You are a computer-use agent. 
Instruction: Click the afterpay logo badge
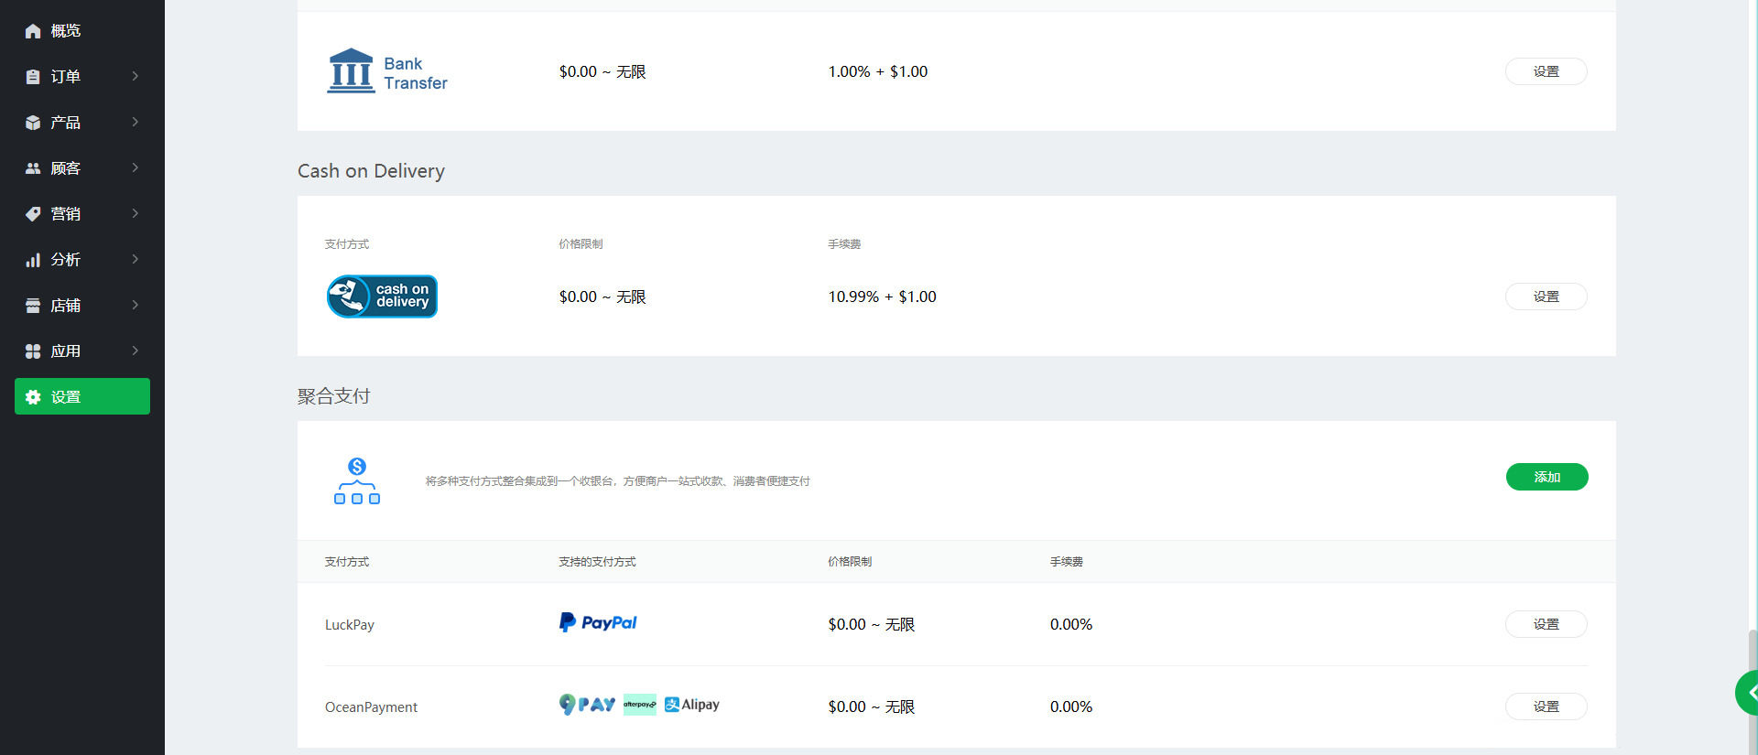click(x=639, y=705)
